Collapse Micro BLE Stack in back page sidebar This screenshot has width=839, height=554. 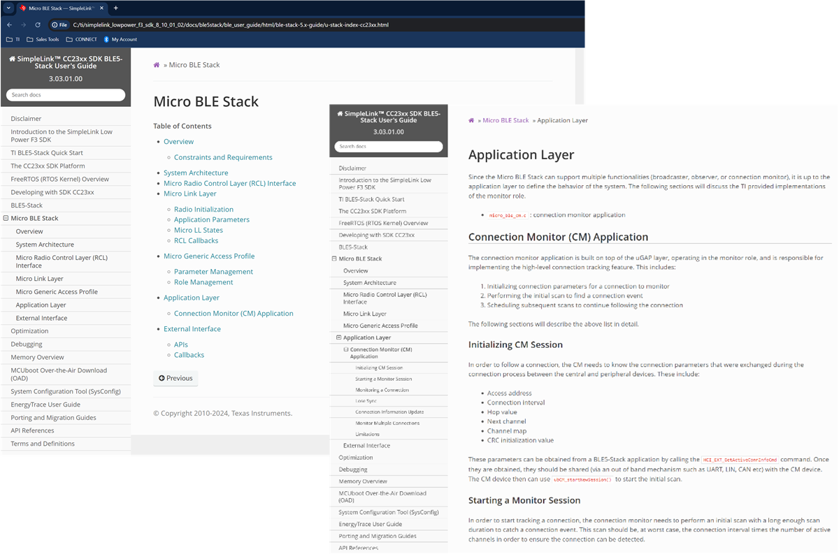click(x=6, y=218)
